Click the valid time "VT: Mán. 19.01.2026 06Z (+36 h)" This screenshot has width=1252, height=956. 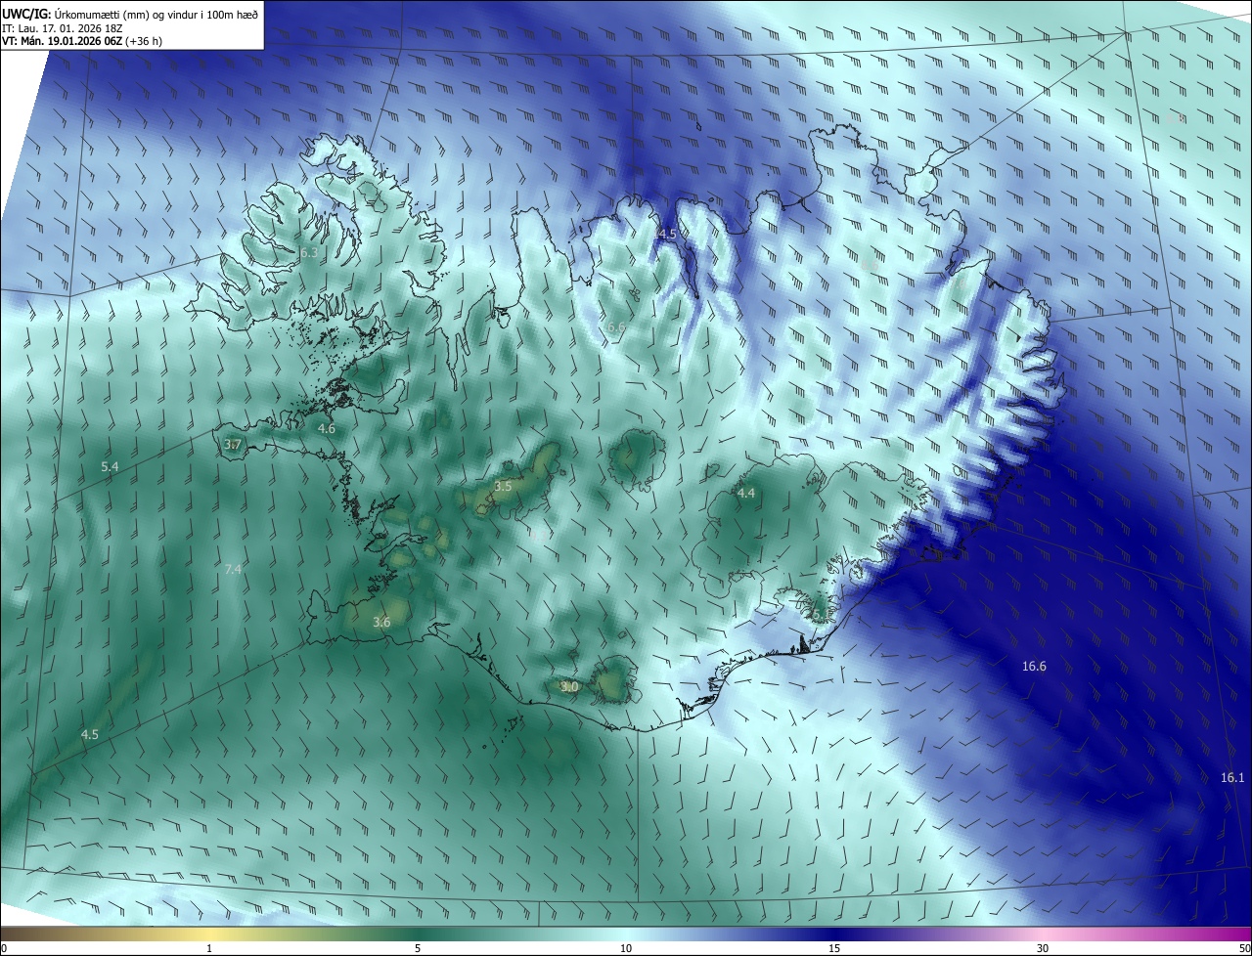(81, 42)
